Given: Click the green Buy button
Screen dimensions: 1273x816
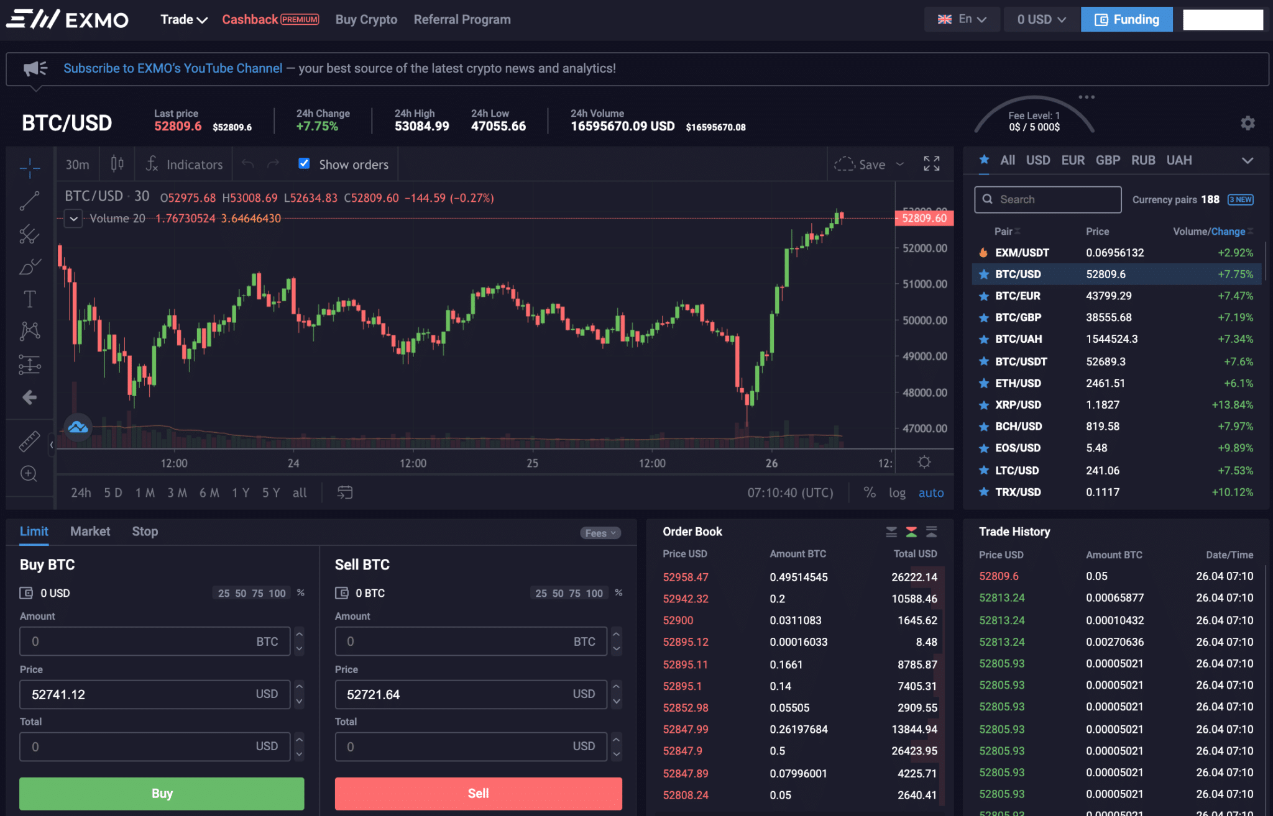Looking at the screenshot, I should coord(162,793).
